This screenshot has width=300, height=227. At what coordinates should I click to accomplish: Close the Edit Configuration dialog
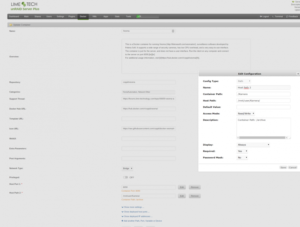298,74
